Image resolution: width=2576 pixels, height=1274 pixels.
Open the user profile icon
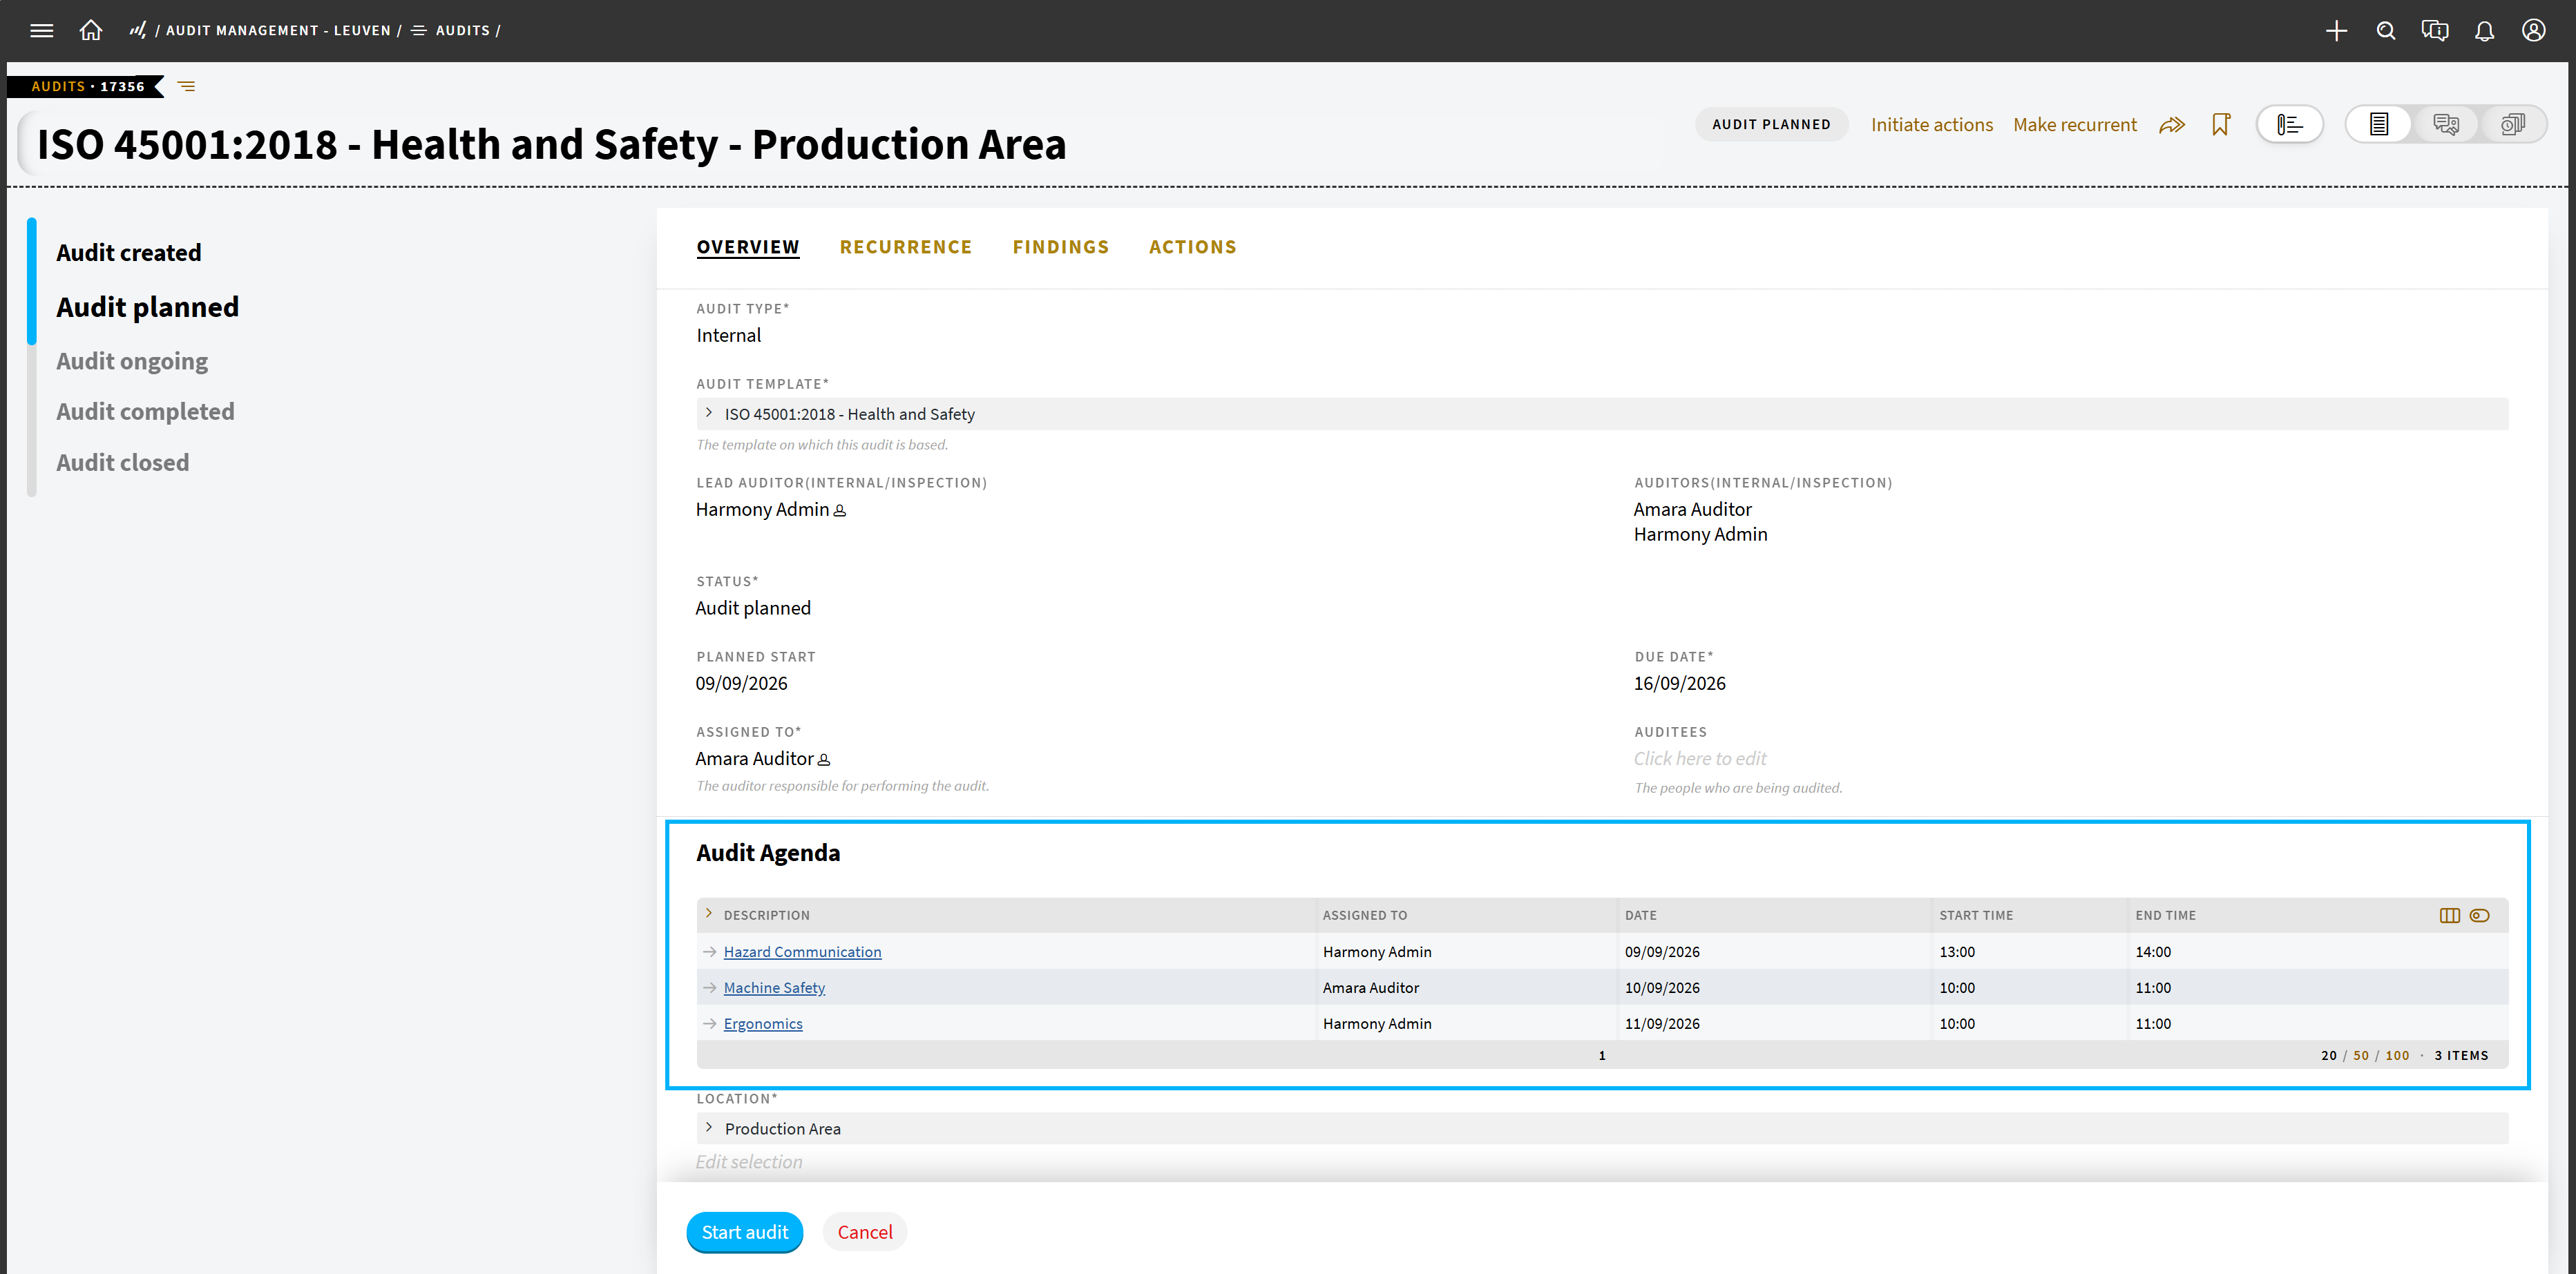pyautogui.click(x=2533, y=31)
